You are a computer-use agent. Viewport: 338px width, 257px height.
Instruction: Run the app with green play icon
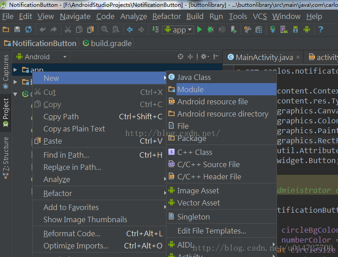200,29
